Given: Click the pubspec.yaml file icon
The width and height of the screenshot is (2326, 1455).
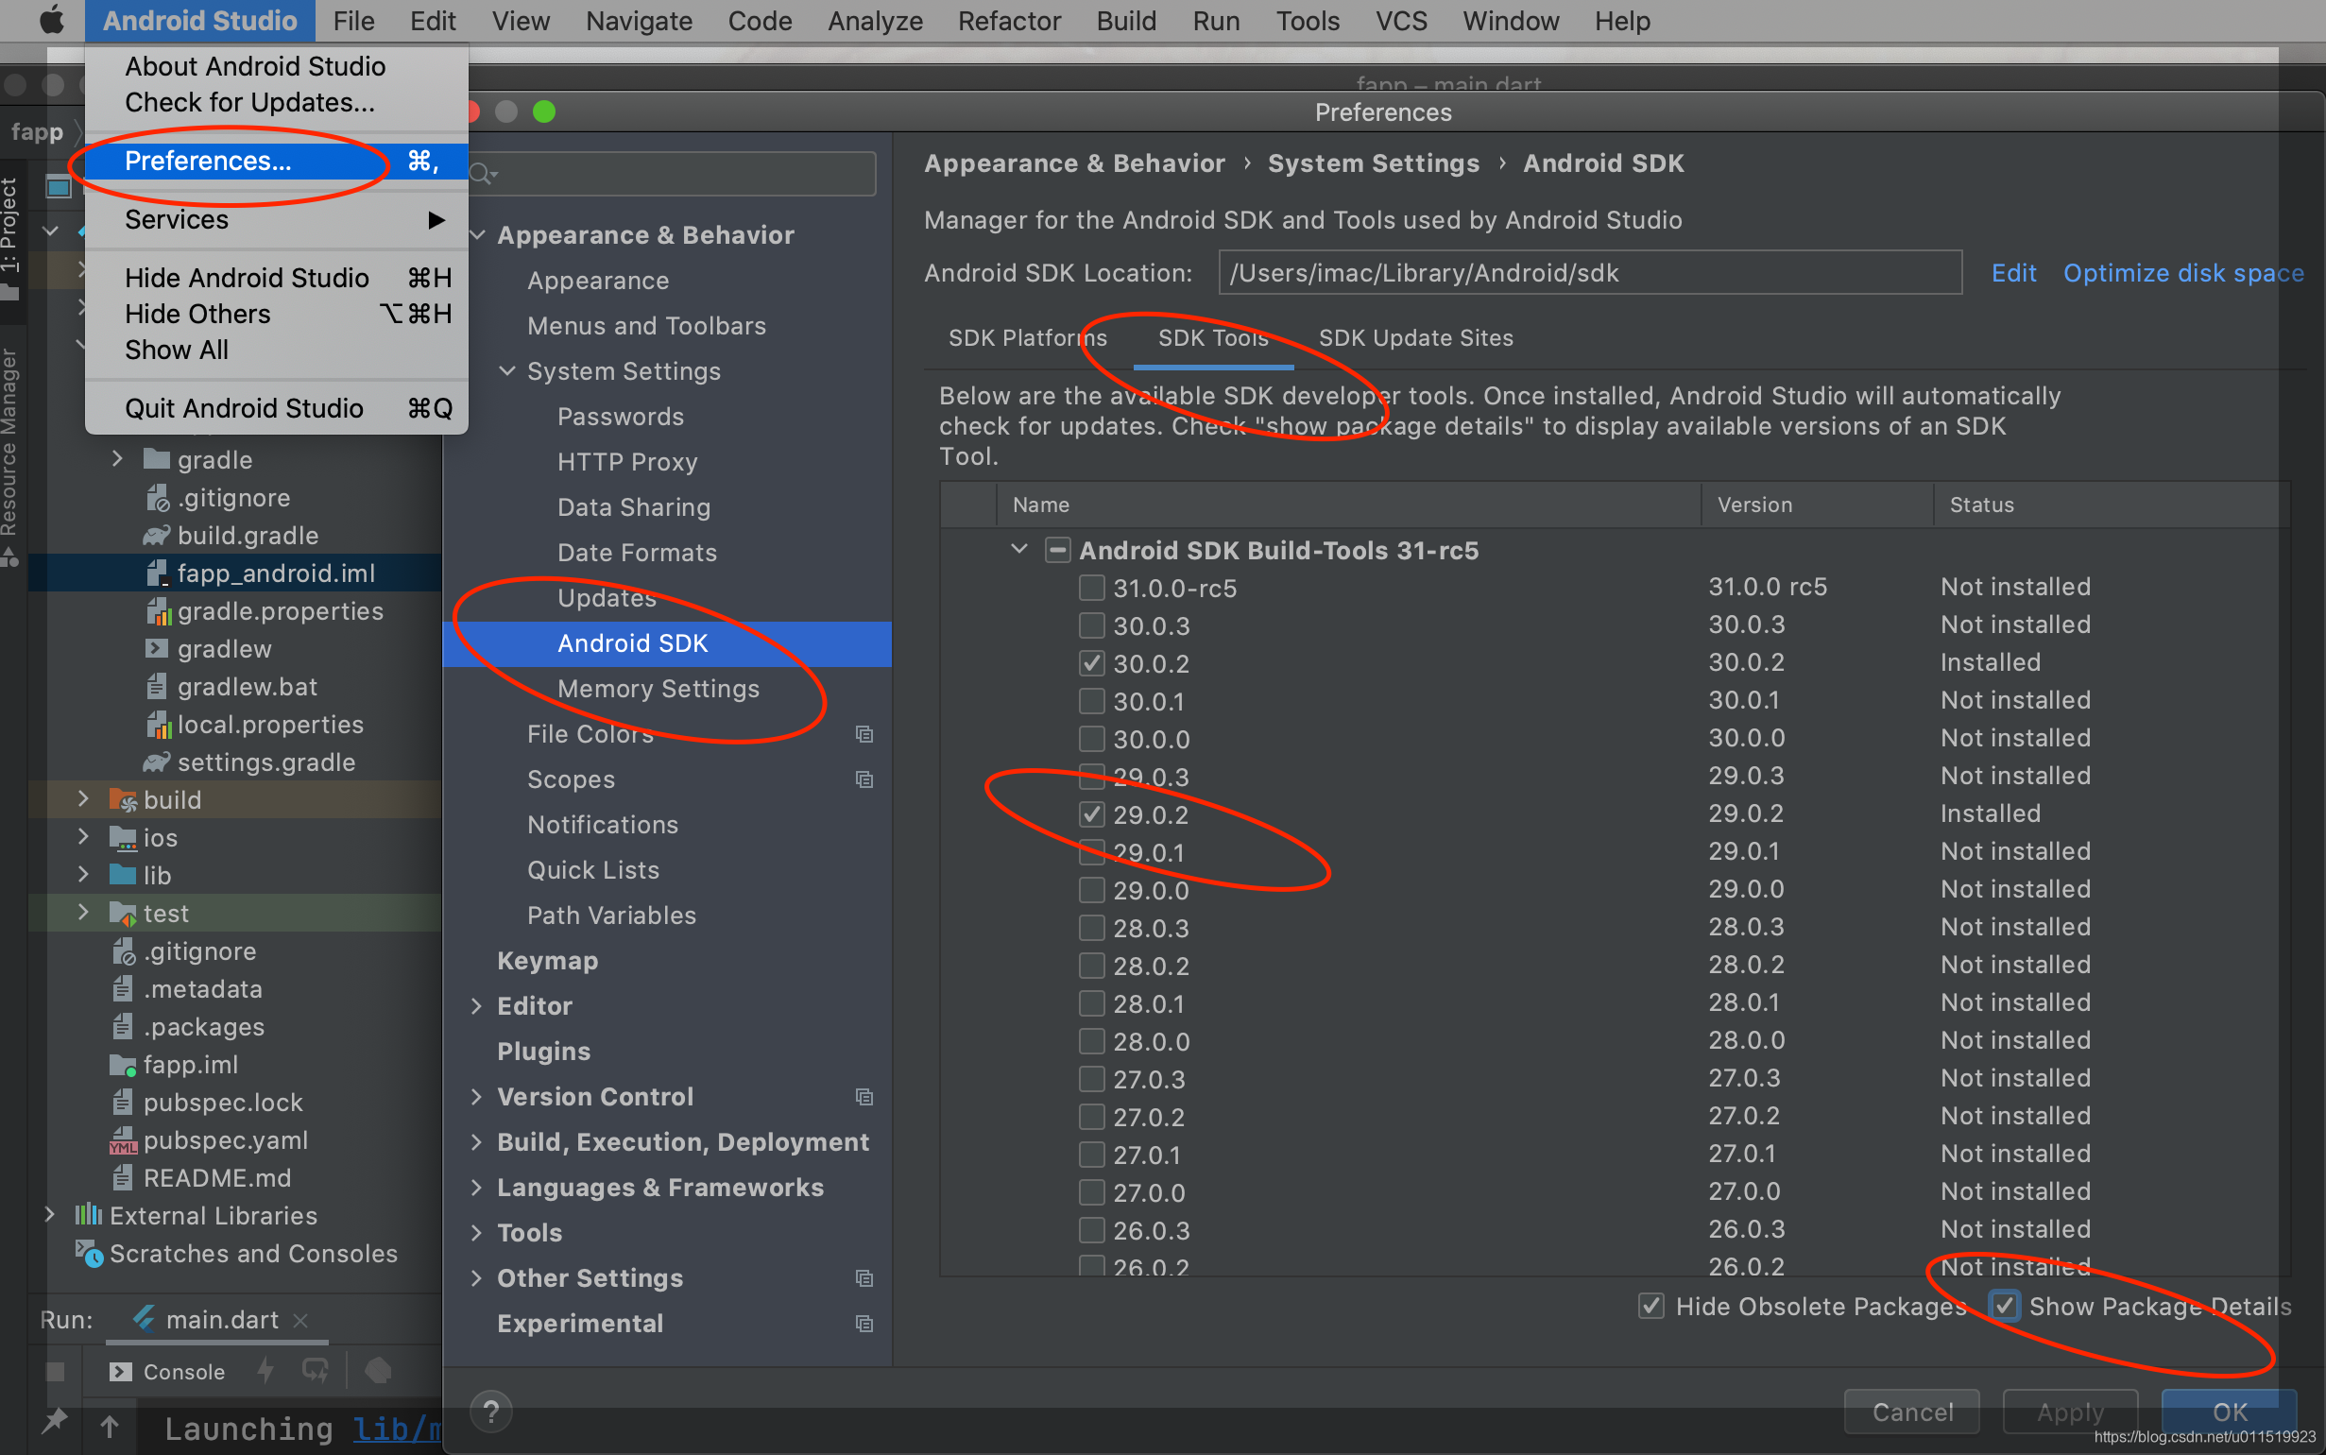Looking at the screenshot, I should click(x=123, y=1140).
